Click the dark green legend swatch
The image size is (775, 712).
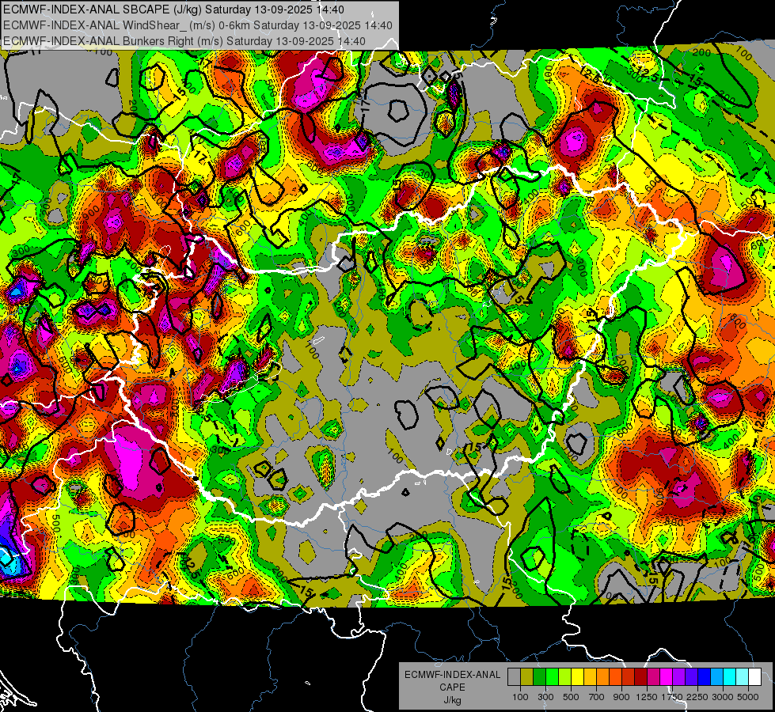tap(539, 677)
